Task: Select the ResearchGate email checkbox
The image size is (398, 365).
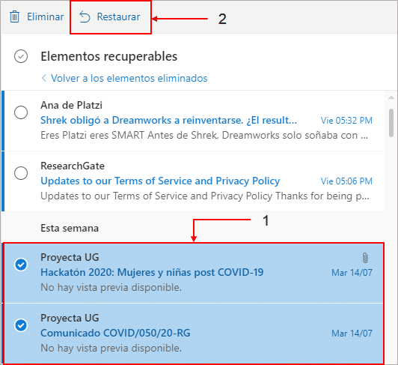Action: pos(21,173)
